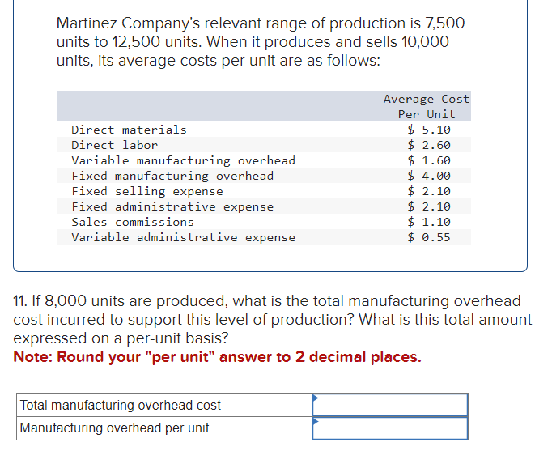Click the 'Variable administrative expense' row label
The image size is (552, 451).
click(183, 238)
